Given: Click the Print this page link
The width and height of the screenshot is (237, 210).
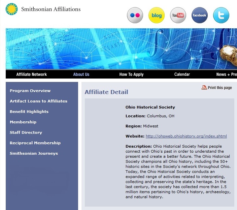Looking at the screenshot, I should pyautogui.click(x=220, y=88).
